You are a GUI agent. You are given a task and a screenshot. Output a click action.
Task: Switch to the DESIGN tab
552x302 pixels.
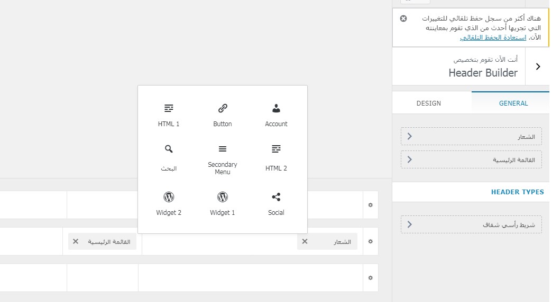429,103
